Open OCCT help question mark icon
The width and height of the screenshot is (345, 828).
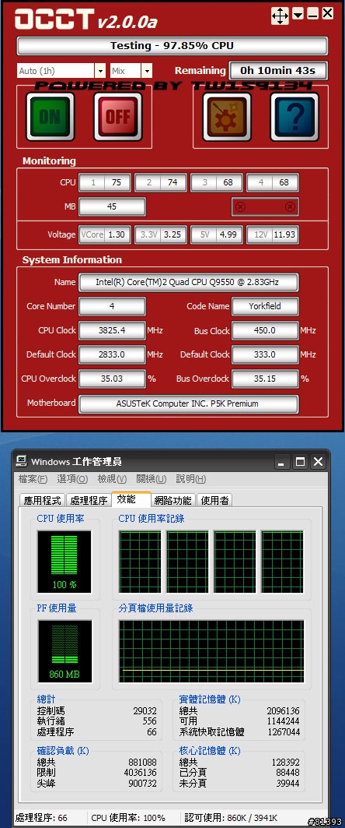pyautogui.click(x=294, y=117)
